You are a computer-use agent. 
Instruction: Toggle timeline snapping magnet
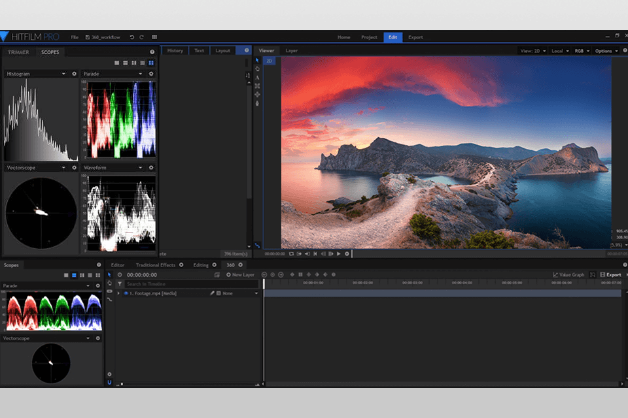[x=109, y=382]
